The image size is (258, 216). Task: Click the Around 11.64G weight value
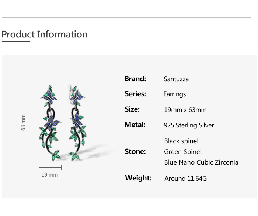pyautogui.click(x=186, y=179)
